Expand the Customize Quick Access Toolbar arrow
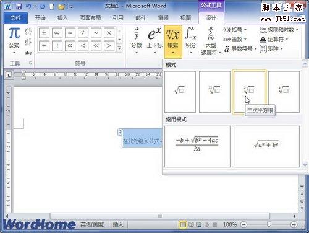 point(71,7)
